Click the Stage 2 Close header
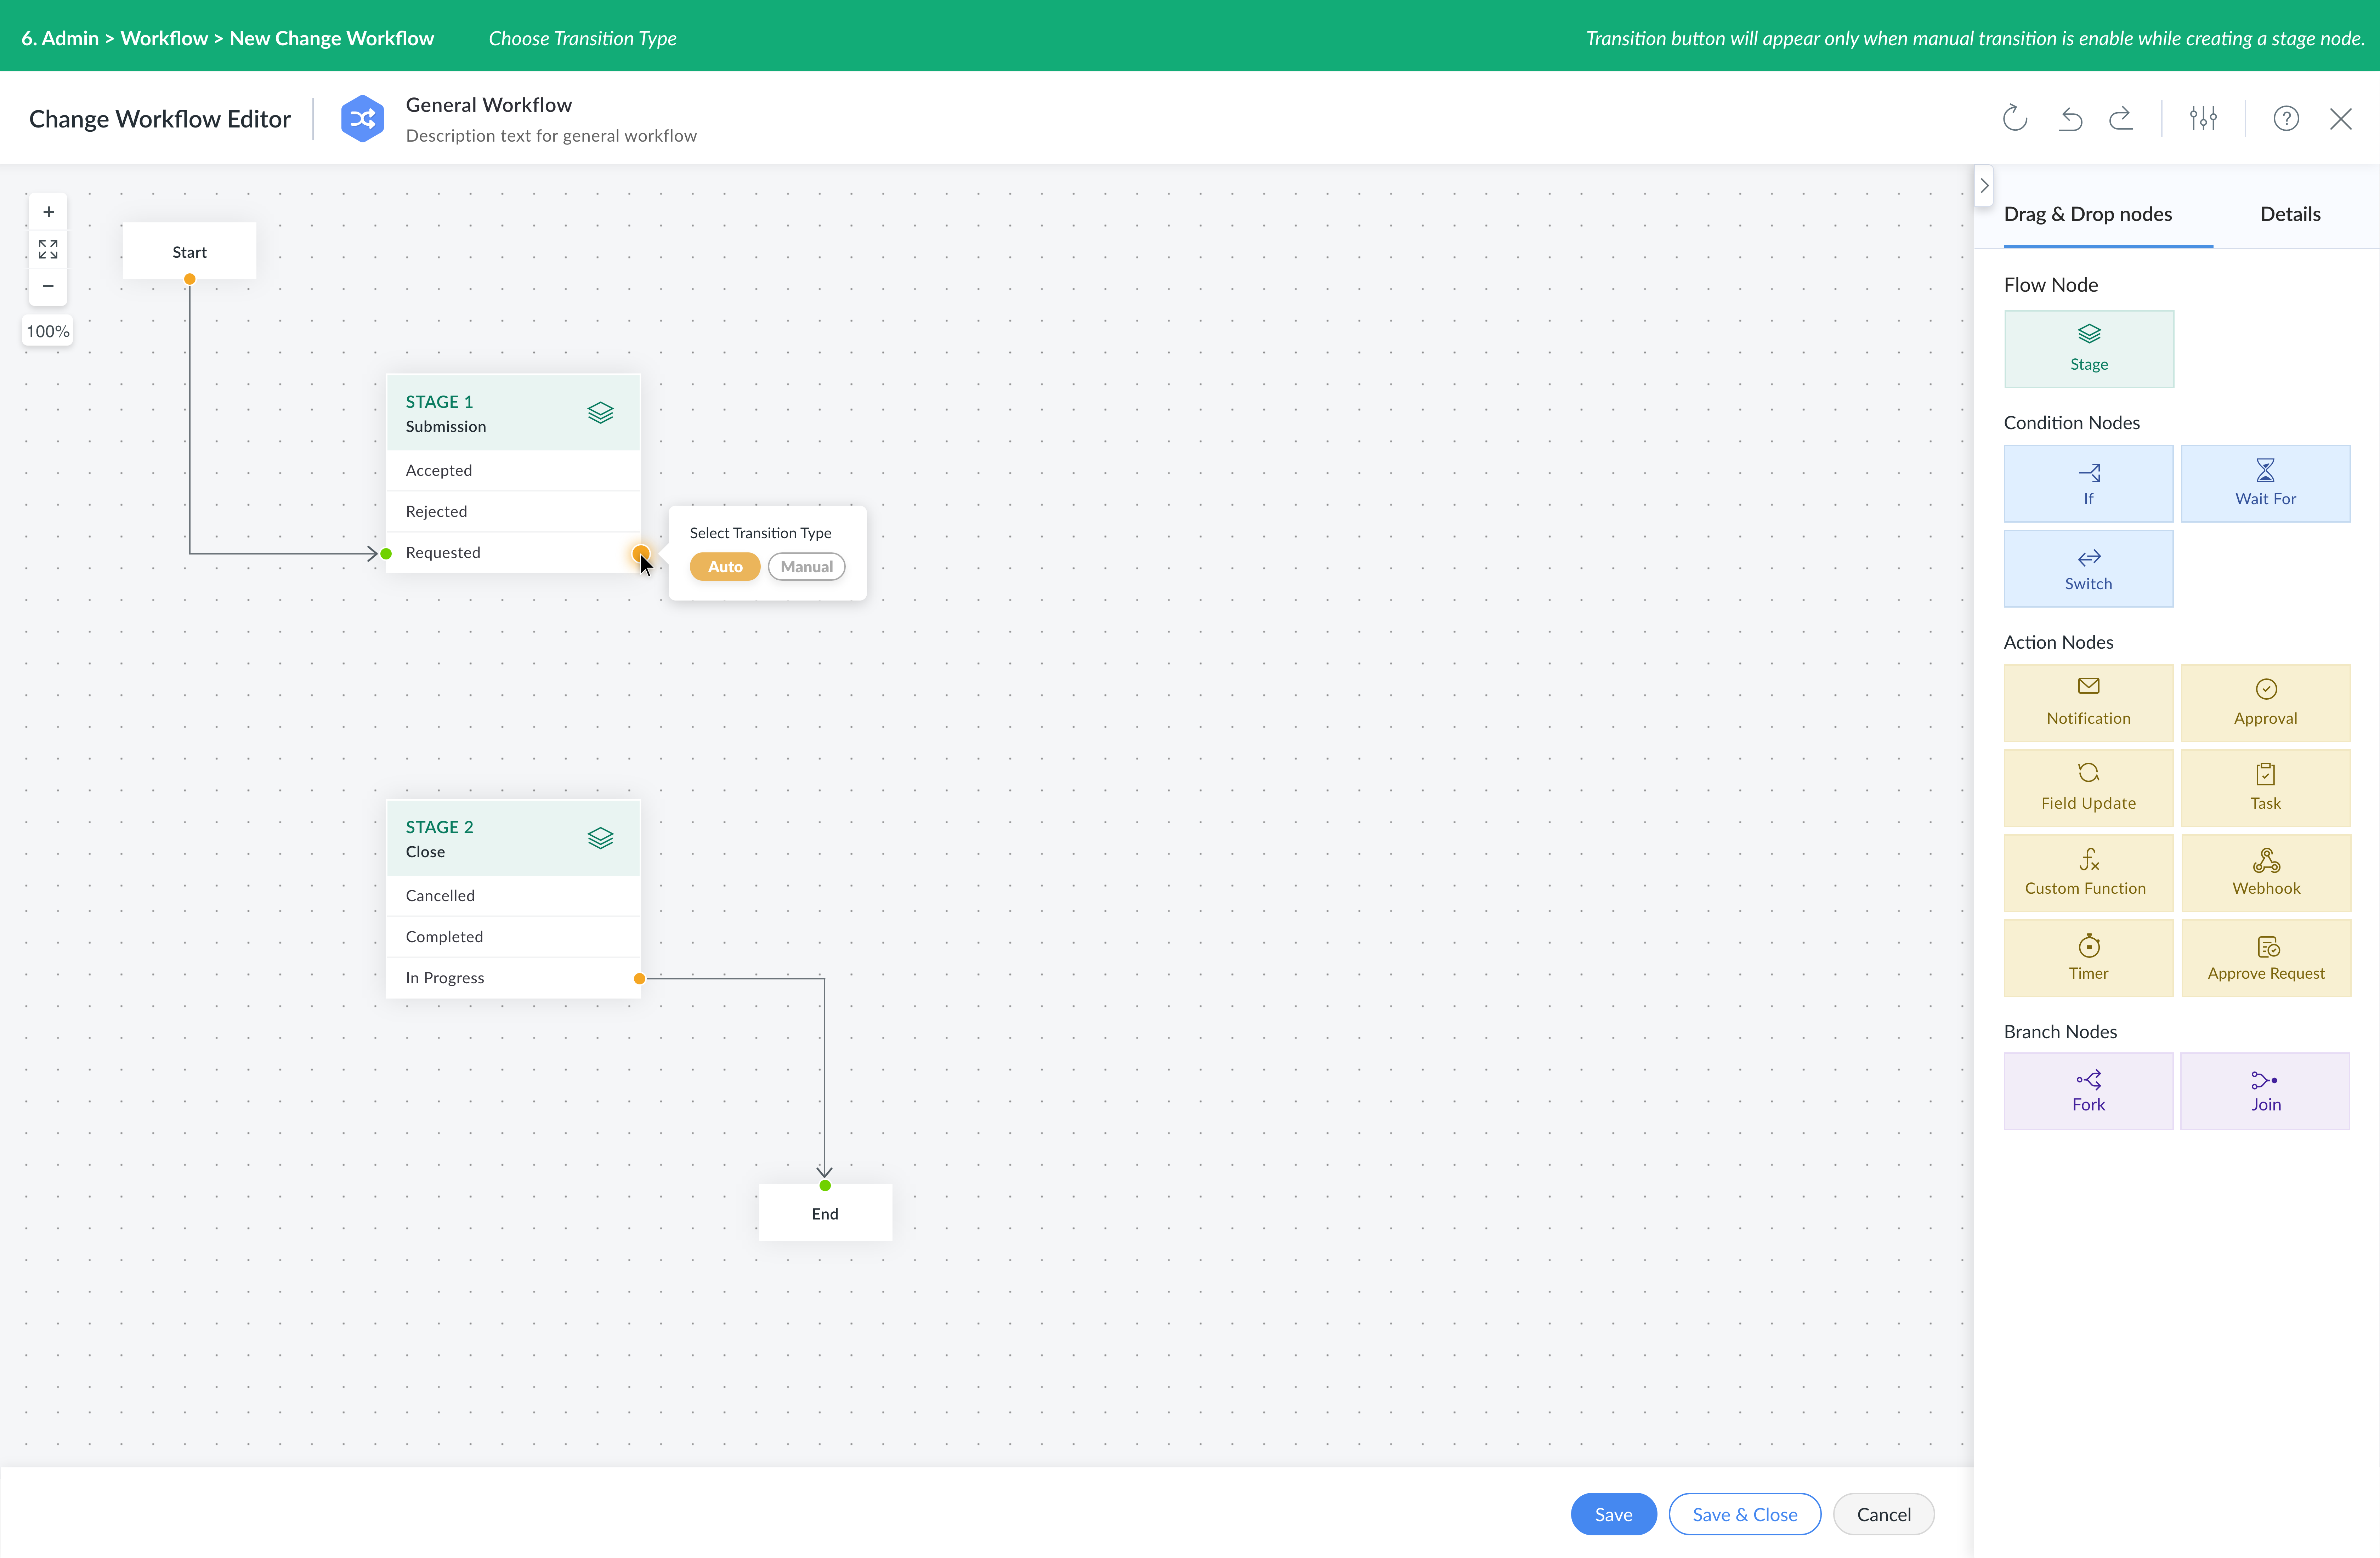This screenshot has height=1558, width=2380. [x=513, y=838]
